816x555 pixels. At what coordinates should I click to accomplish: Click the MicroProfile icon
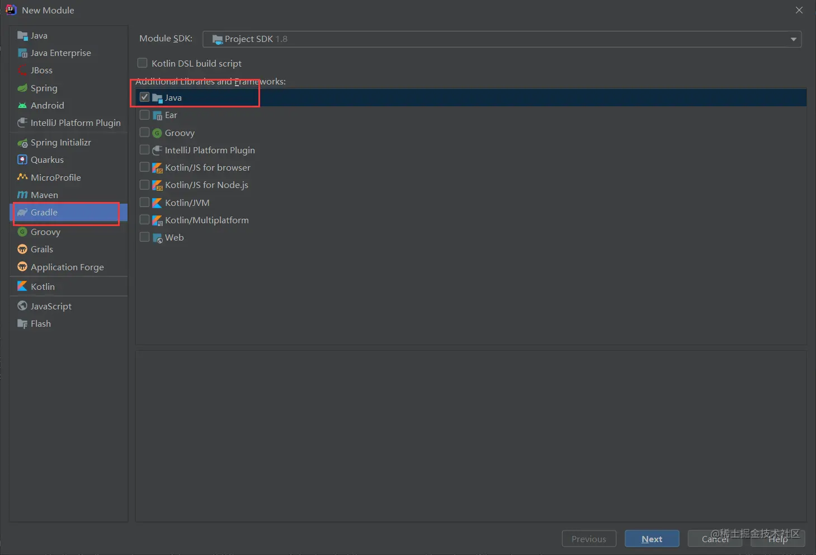click(x=22, y=177)
